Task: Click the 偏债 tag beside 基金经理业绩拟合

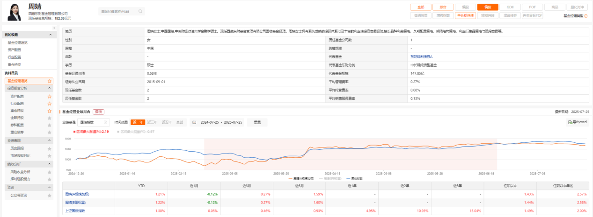Action: coord(98,112)
